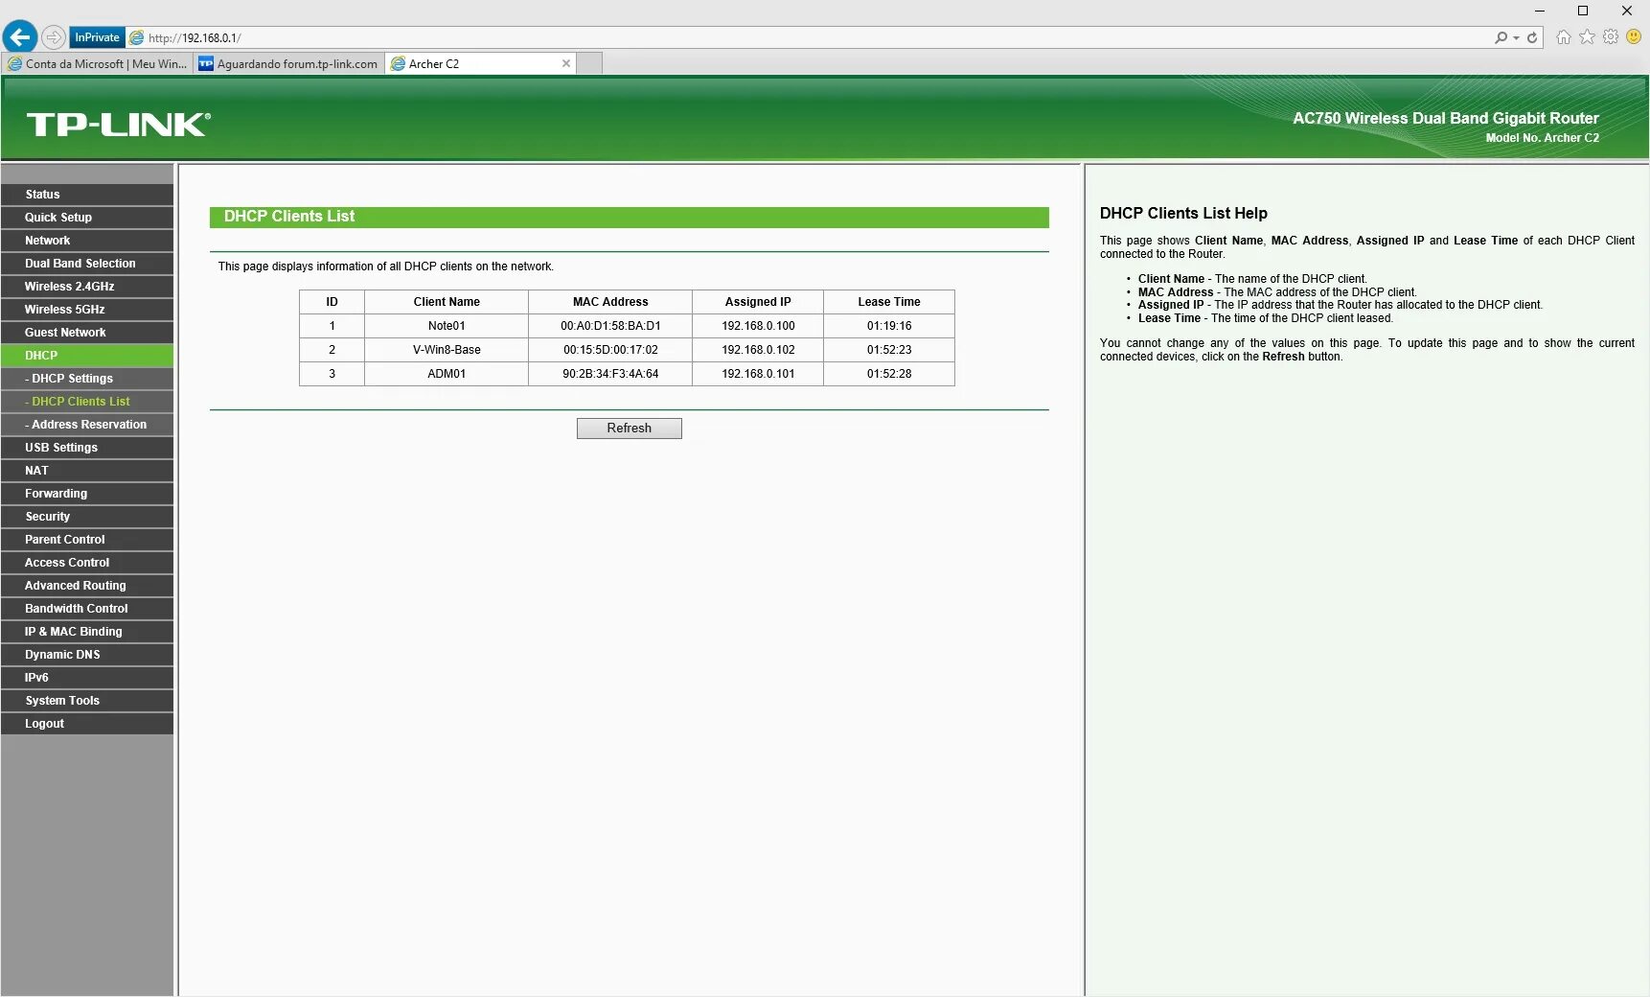Open Security menu item
The height and width of the screenshot is (997, 1650).
click(87, 517)
